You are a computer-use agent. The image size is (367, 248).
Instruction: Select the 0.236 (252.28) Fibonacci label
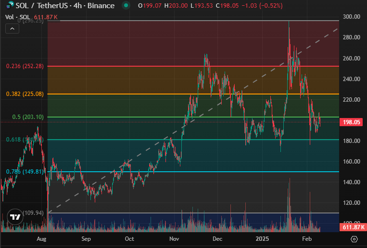(25, 66)
